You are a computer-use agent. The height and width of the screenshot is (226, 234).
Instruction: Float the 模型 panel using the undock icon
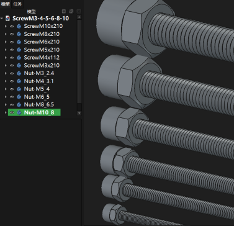(71, 11)
